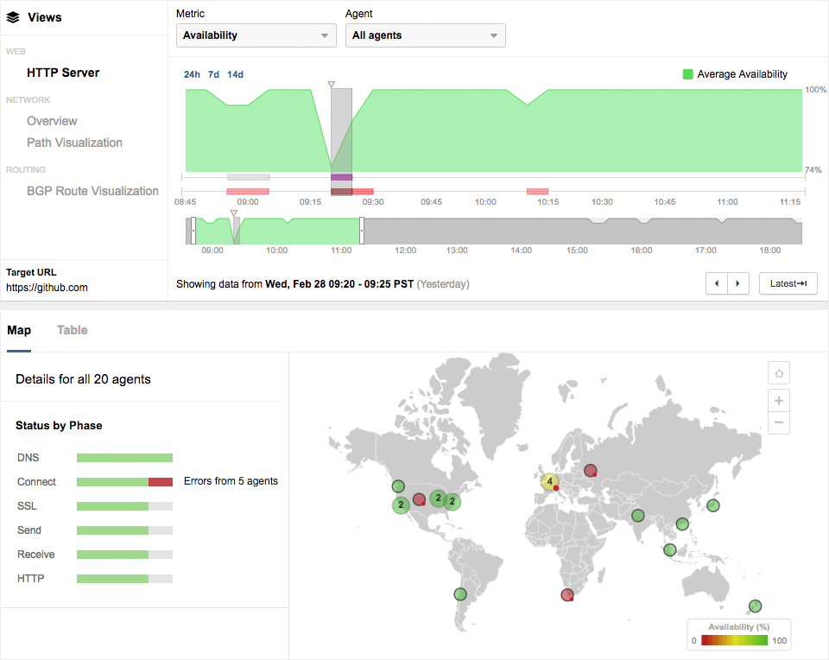Open the All agents dropdown
This screenshot has height=660, width=829.
coord(425,35)
